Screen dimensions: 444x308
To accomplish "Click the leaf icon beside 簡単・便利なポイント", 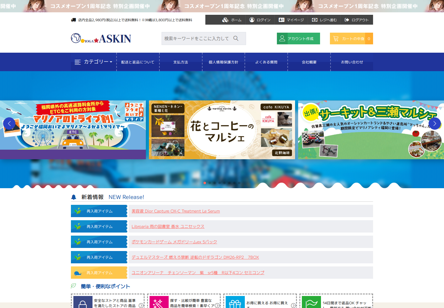I will [73, 286].
